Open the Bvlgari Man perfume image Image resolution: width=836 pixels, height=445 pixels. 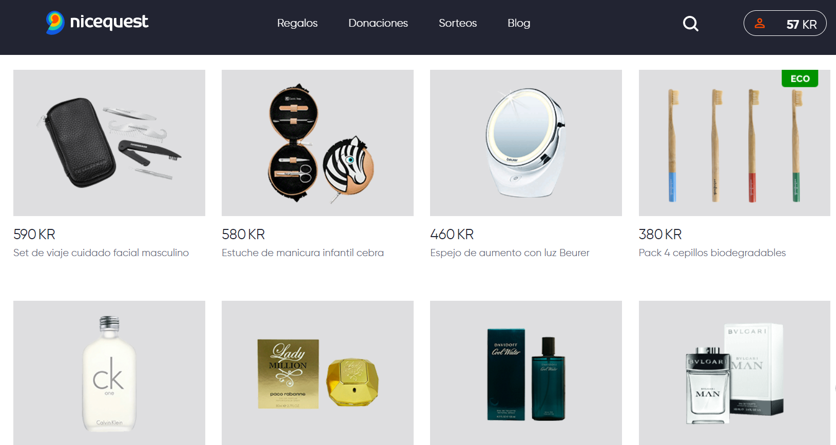[734, 373]
